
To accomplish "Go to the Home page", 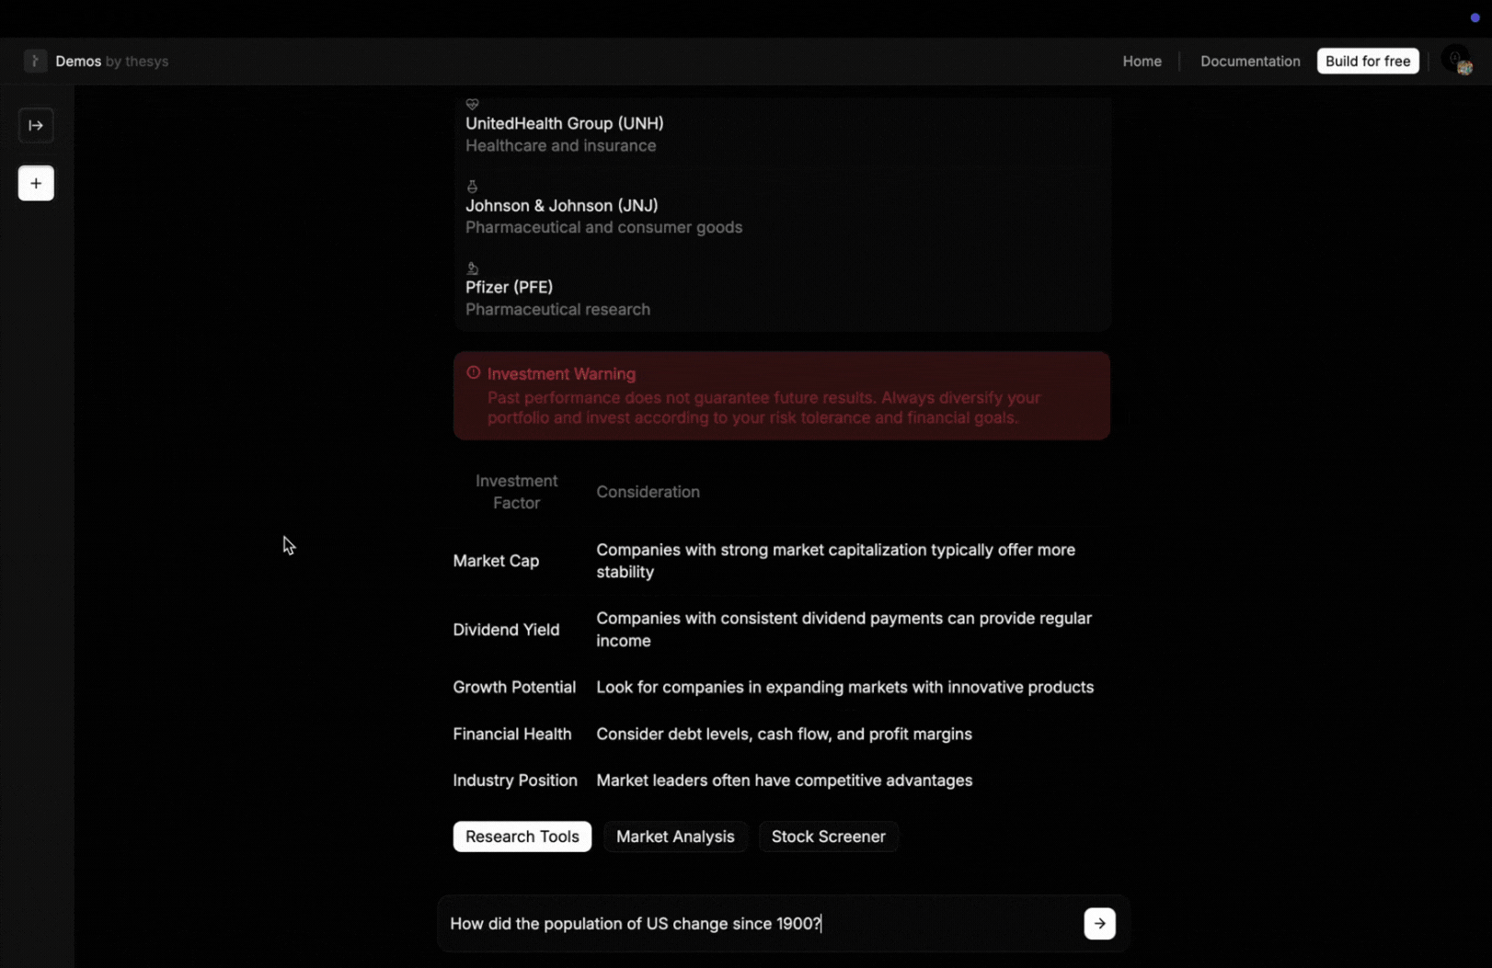I will pyautogui.click(x=1142, y=61).
